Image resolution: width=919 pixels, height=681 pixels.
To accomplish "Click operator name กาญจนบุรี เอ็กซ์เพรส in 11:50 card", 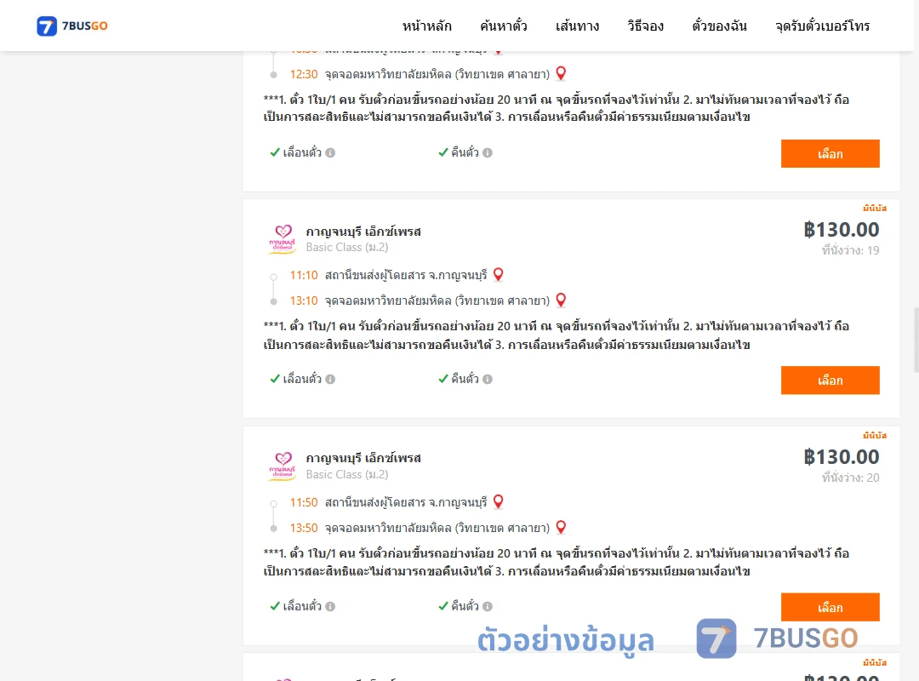I will tap(363, 458).
